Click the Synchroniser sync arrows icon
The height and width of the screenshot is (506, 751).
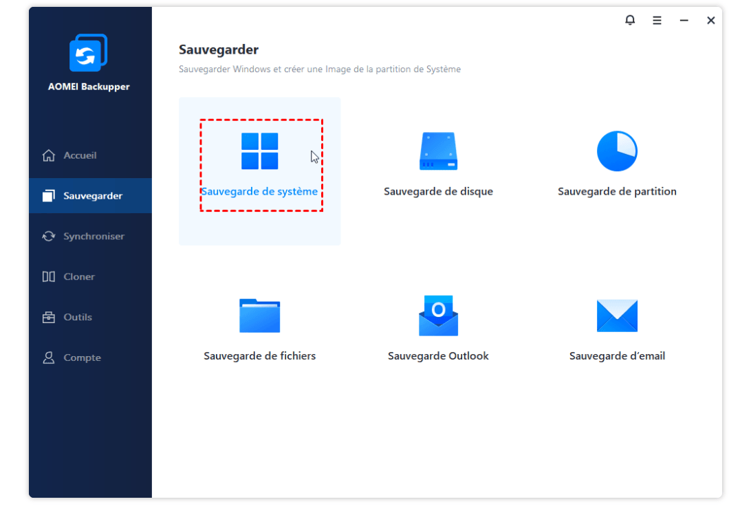tap(48, 236)
